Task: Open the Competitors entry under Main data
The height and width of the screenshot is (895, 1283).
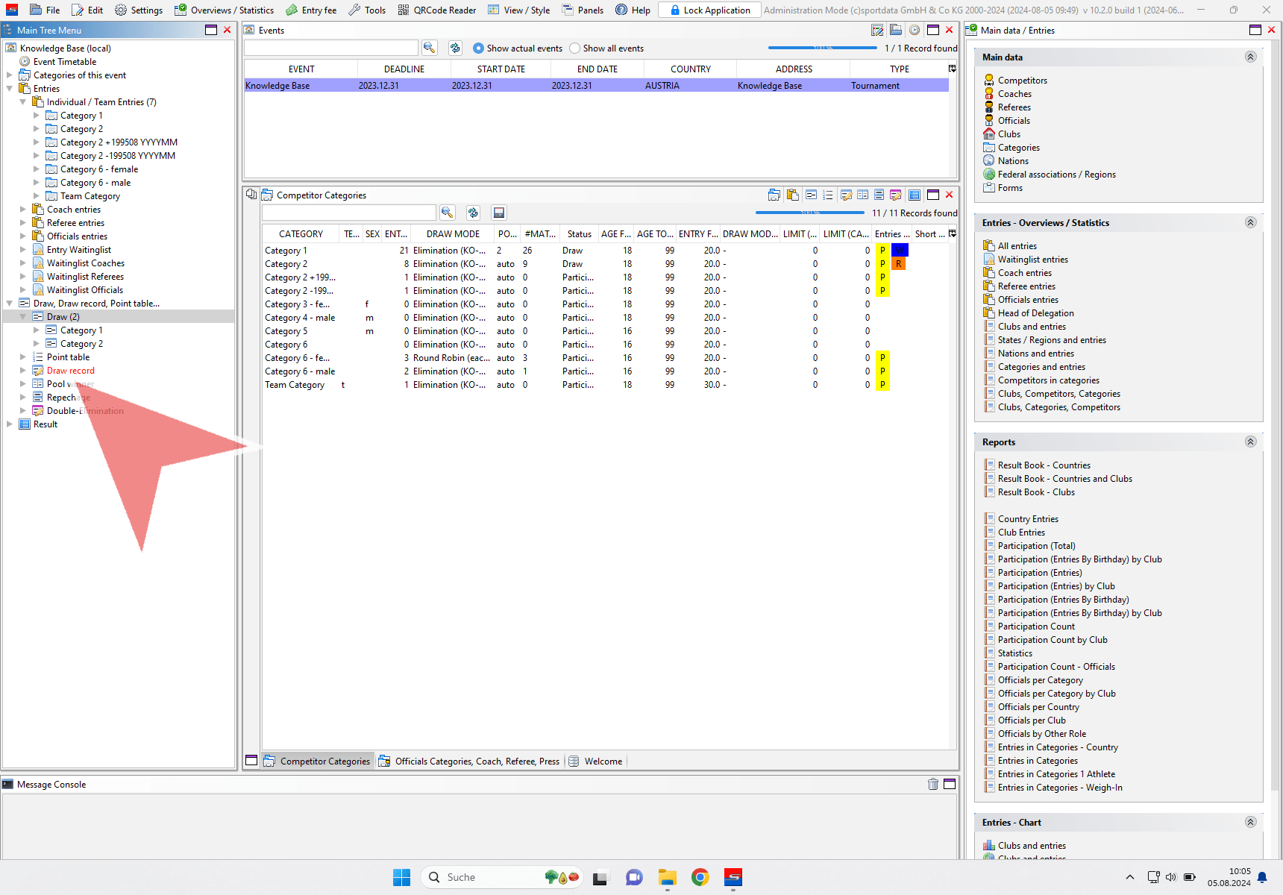Action: click(x=1022, y=81)
